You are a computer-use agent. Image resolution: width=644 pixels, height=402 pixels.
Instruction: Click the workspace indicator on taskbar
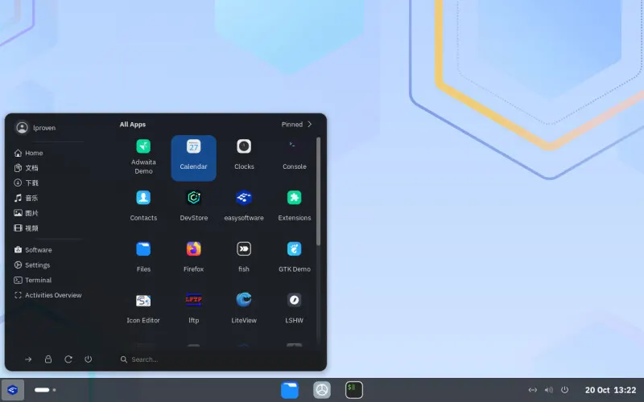pyautogui.click(x=45, y=390)
